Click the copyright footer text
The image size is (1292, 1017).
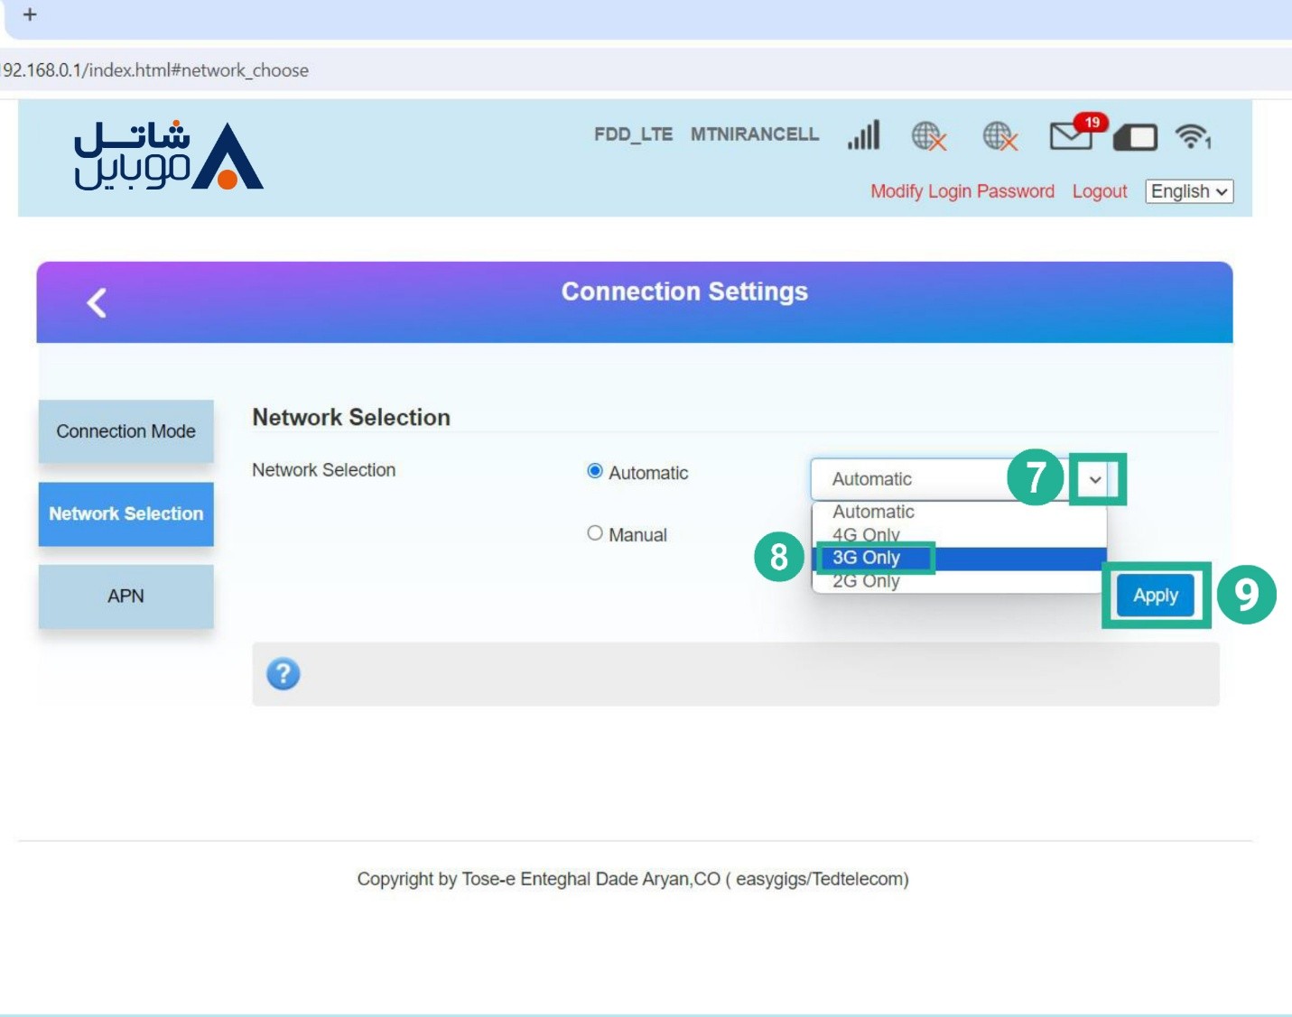click(633, 879)
